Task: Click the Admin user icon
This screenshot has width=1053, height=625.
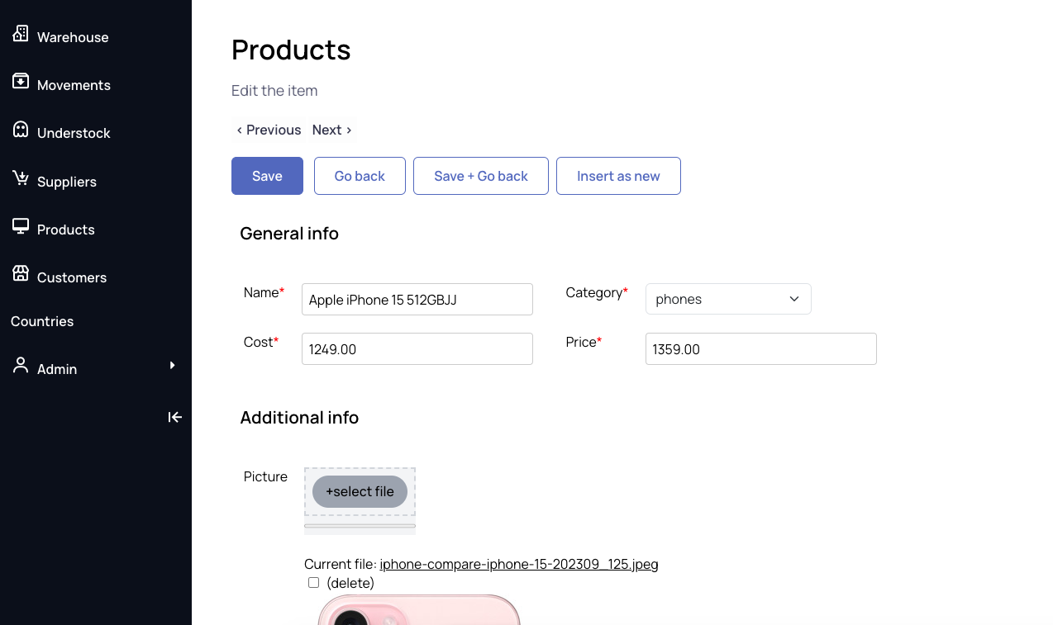Action: pyautogui.click(x=21, y=366)
